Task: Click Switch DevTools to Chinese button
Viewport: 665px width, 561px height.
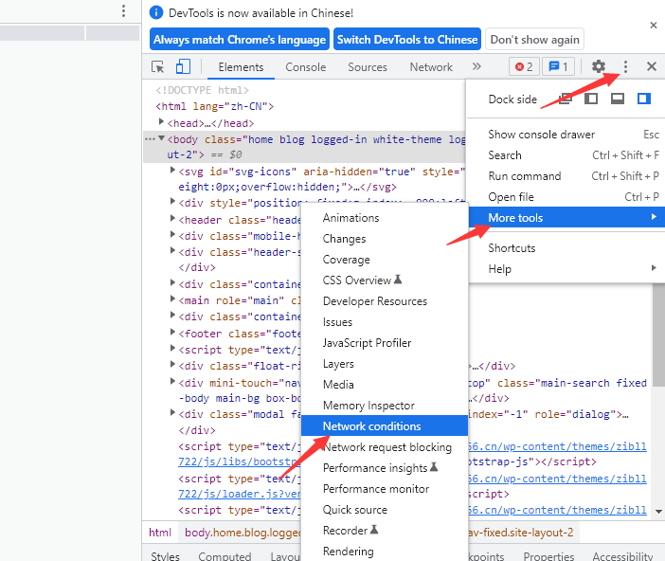Action: (x=406, y=40)
